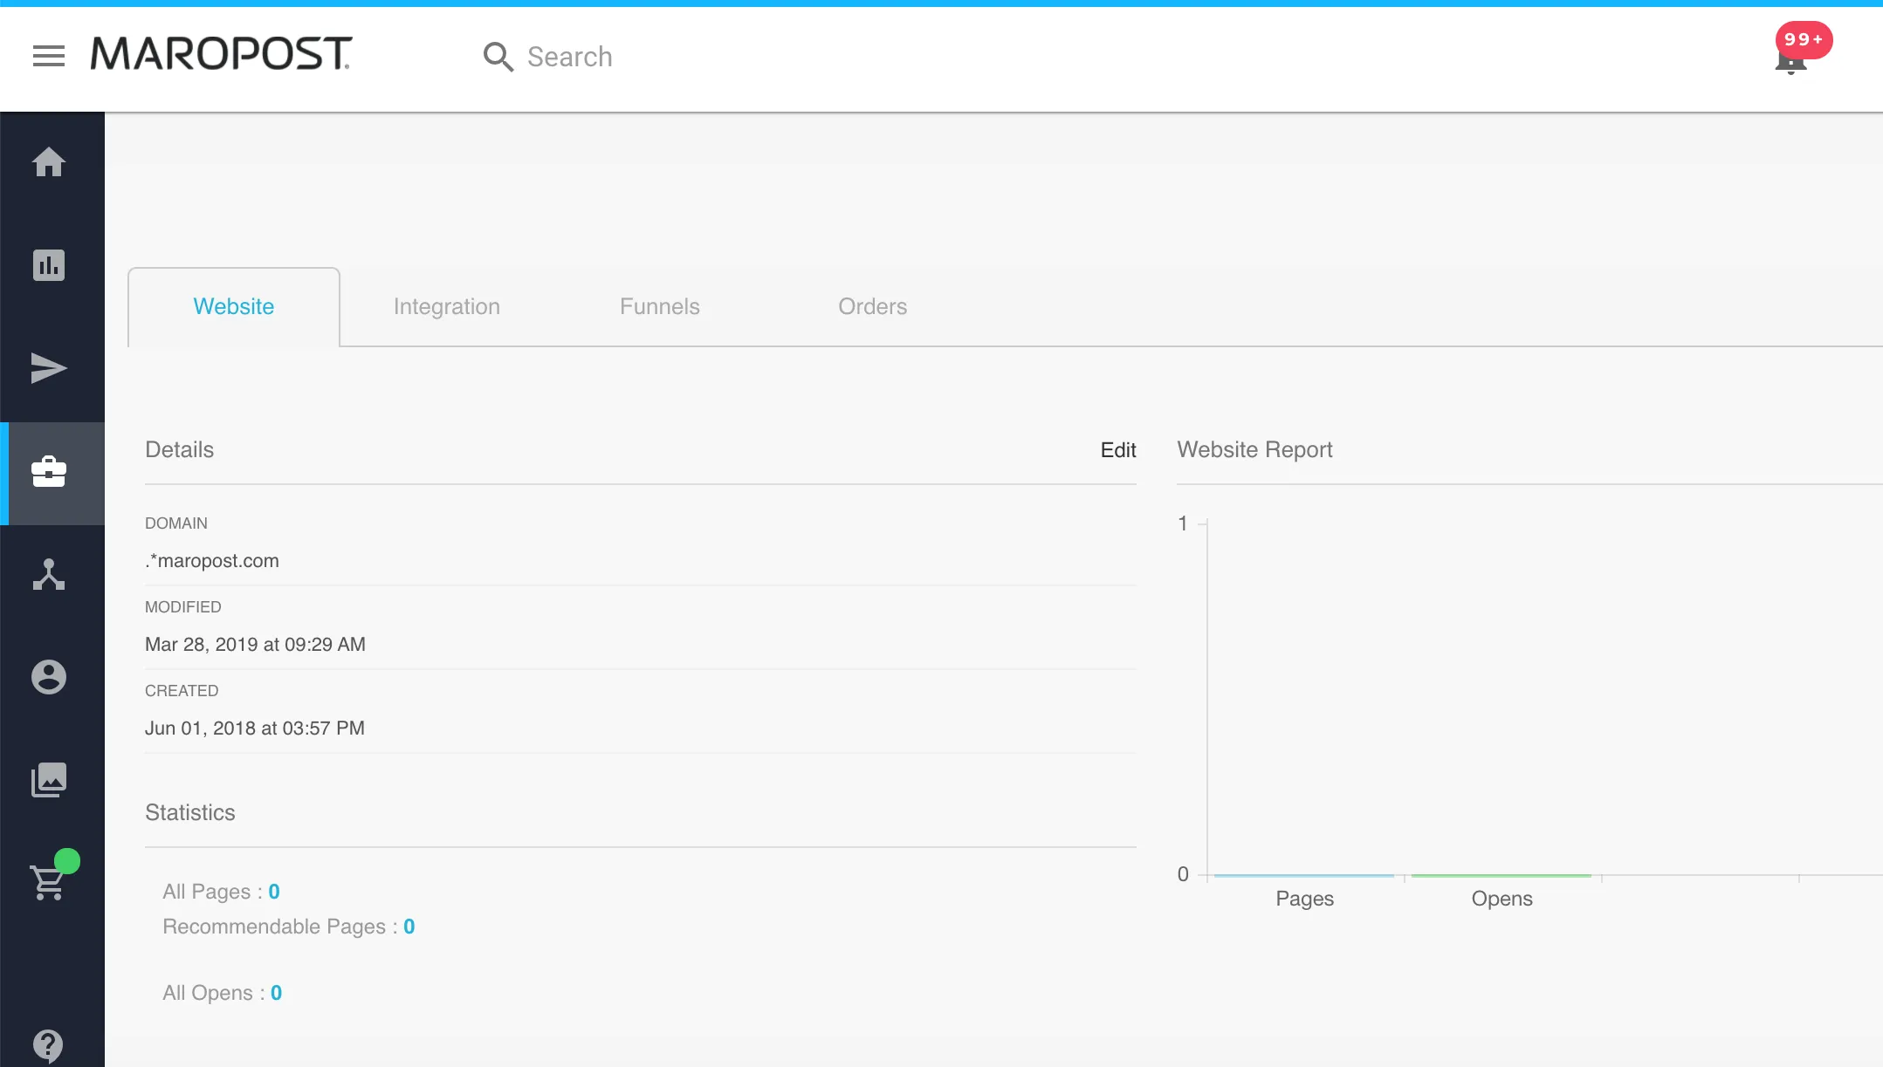Open the hamburger menu icon
1883x1067 pixels.
(49, 57)
